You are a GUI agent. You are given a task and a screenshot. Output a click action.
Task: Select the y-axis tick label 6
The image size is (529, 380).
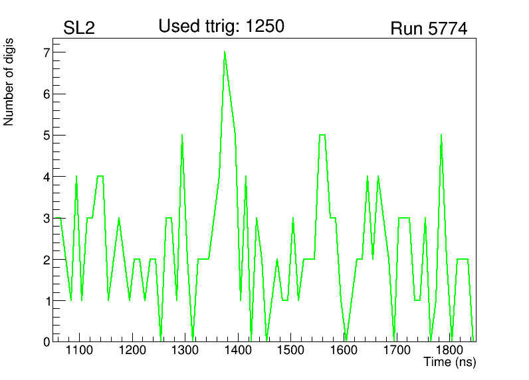pos(47,94)
